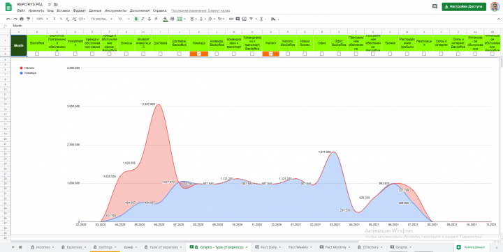Viewport: 503px width, 252px height.
Task: Toggle Italic formatting in the toolbar
Action: (x=143, y=19)
